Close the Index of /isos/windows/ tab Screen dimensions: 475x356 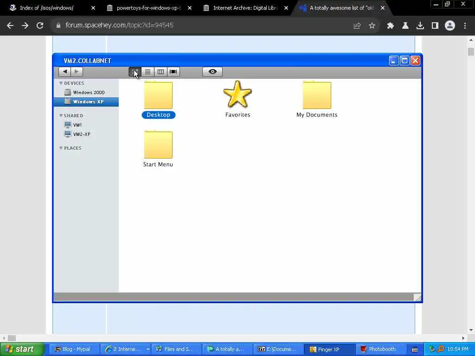tap(93, 8)
